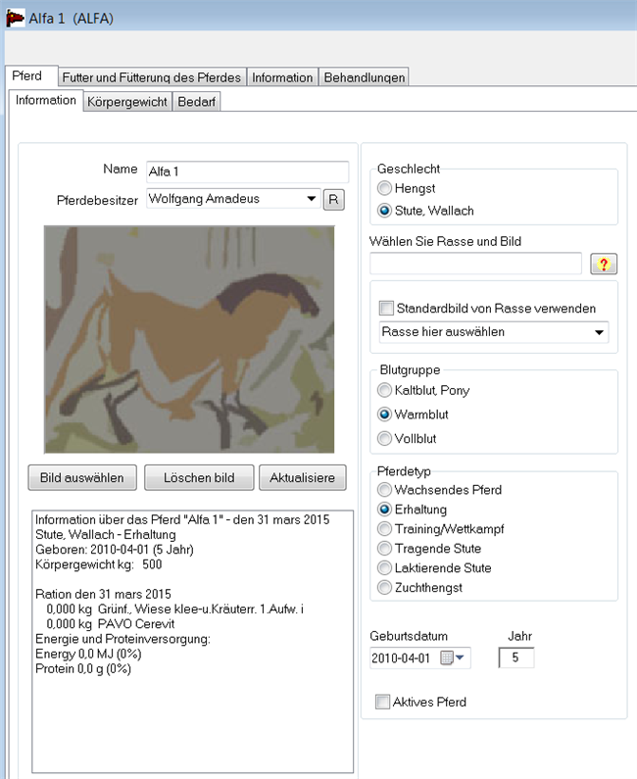
Task: Click the line 'Energy 0,0 MJ (0%)'
Action: click(88, 654)
